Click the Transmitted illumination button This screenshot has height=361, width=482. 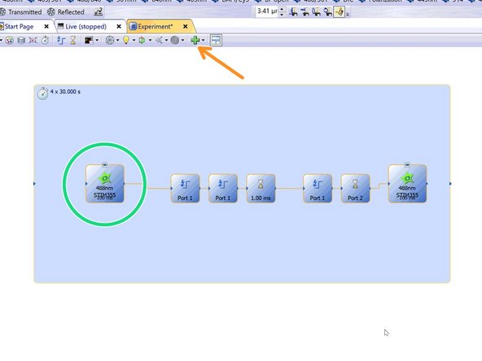21,12
